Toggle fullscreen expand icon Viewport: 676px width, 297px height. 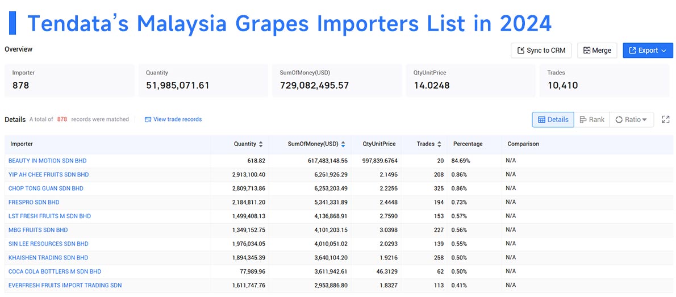[x=665, y=120]
